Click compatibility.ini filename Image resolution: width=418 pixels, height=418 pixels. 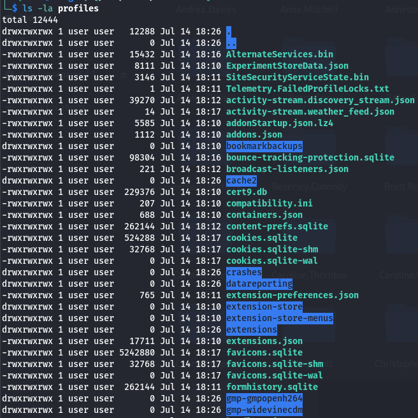[x=270, y=203]
